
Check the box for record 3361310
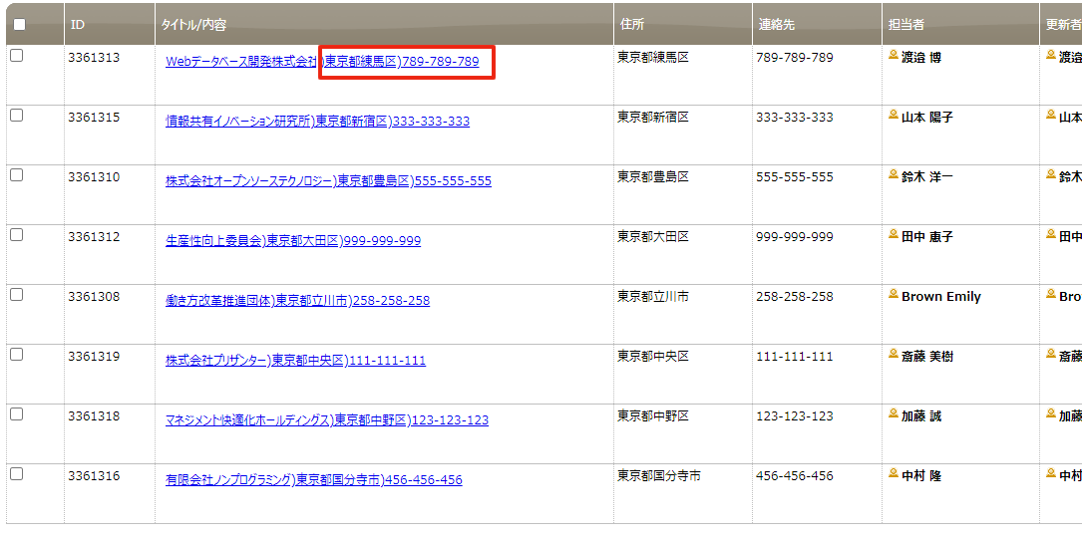[17, 175]
